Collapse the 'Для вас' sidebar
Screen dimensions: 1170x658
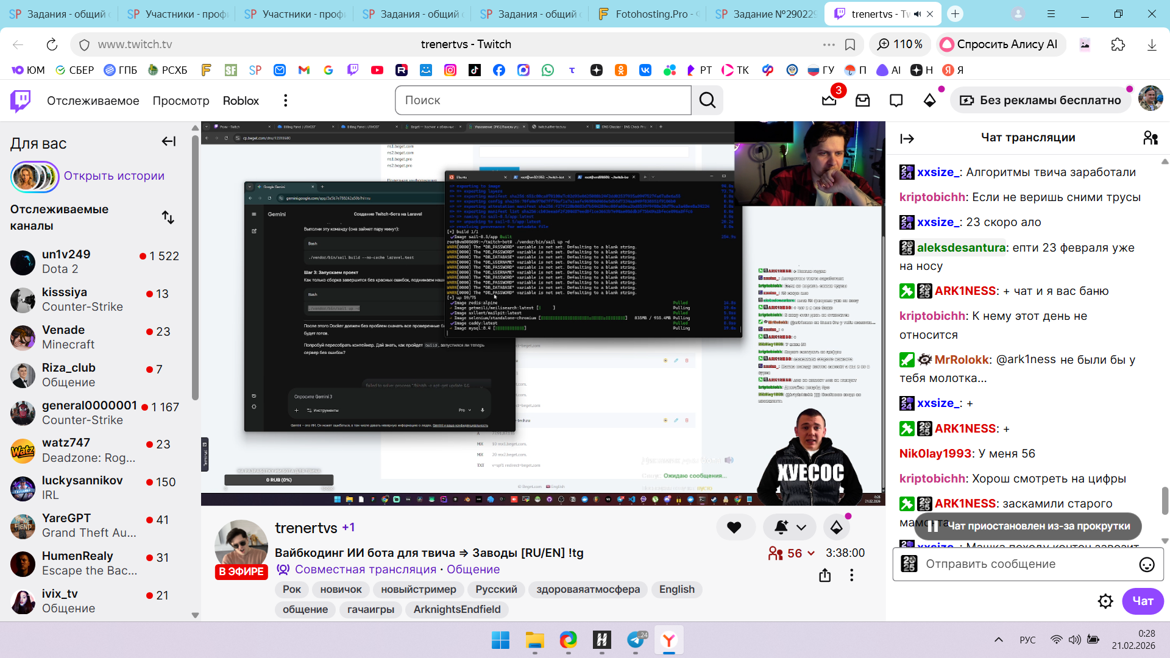pos(169,142)
